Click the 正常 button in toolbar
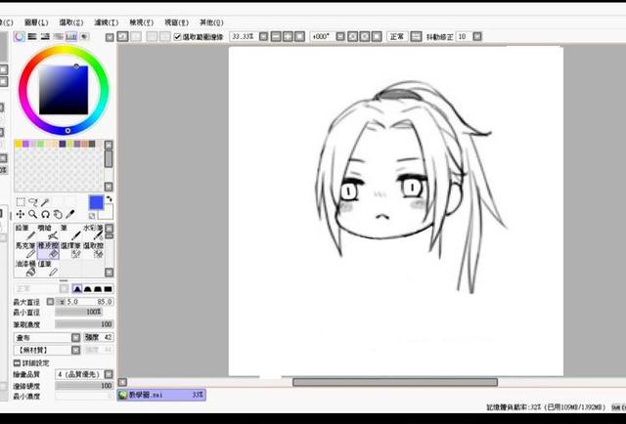Image resolution: width=626 pixels, height=424 pixels. (397, 36)
